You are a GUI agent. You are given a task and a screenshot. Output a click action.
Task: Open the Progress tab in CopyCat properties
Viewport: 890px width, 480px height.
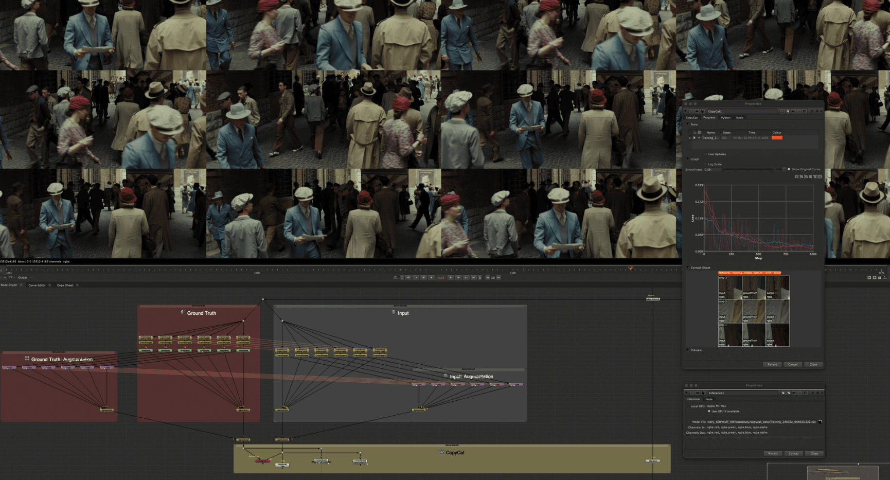[x=709, y=118]
